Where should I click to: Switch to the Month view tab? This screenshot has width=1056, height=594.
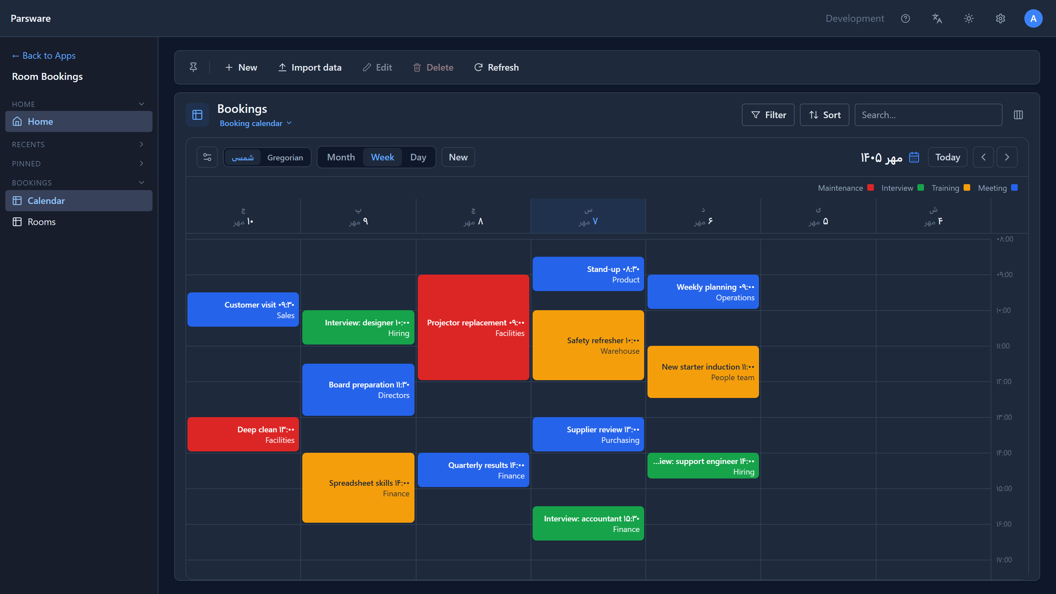point(341,157)
